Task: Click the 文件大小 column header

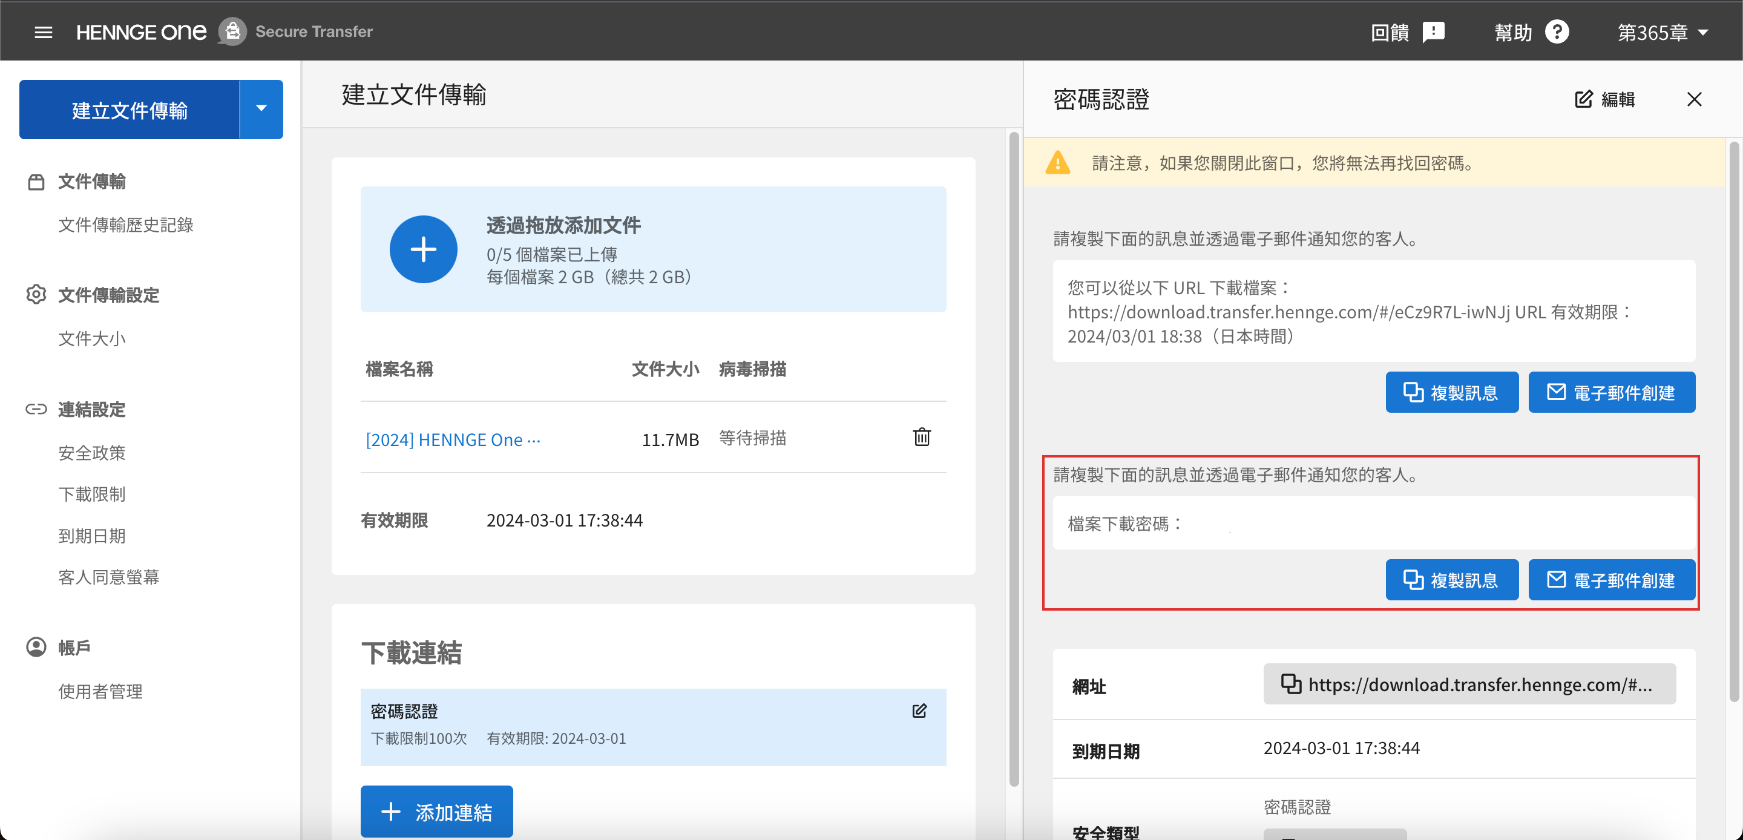Action: point(665,369)
